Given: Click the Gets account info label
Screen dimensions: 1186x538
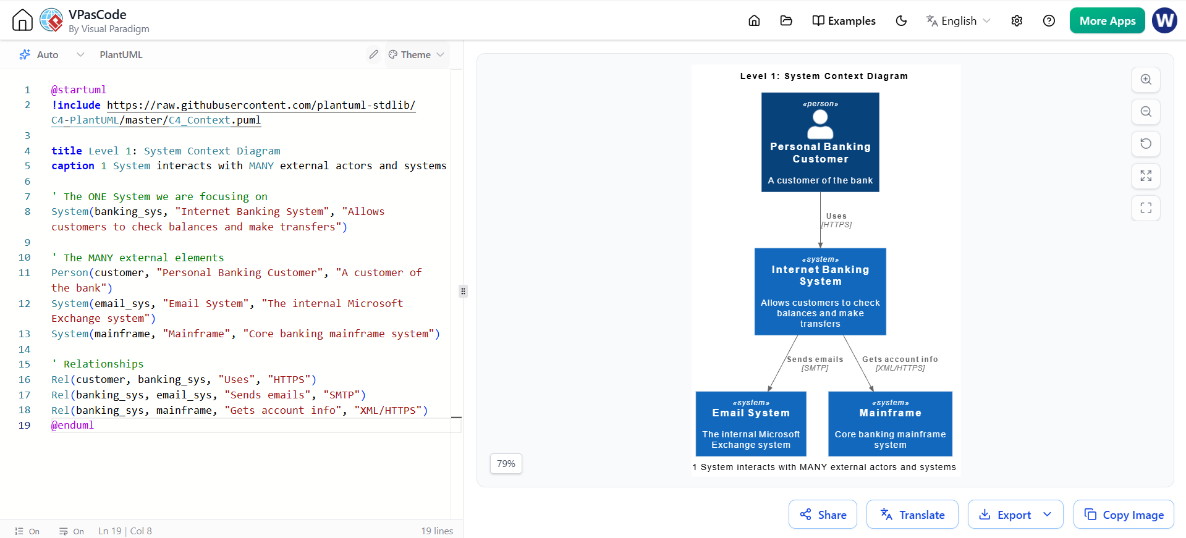Looking at the screenshot, I should click(900, 363).
